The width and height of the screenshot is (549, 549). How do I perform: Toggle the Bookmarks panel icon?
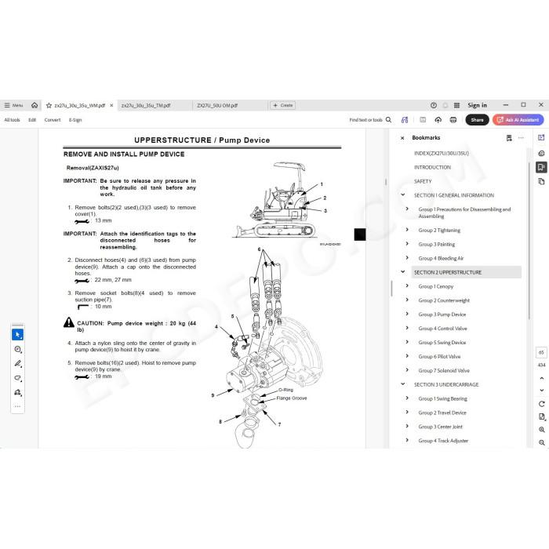pos(541,167)
